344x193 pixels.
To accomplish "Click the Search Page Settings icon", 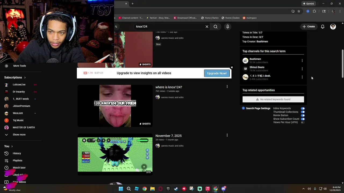I will (243, 108).
